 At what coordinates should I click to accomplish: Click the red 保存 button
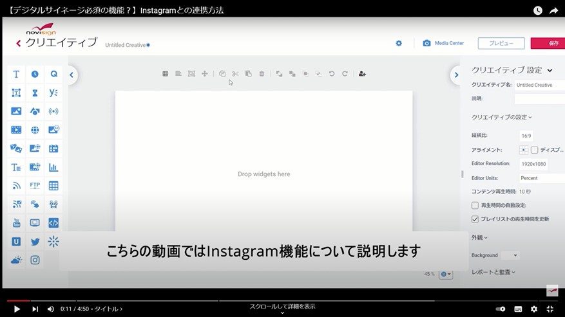(548, 43)
